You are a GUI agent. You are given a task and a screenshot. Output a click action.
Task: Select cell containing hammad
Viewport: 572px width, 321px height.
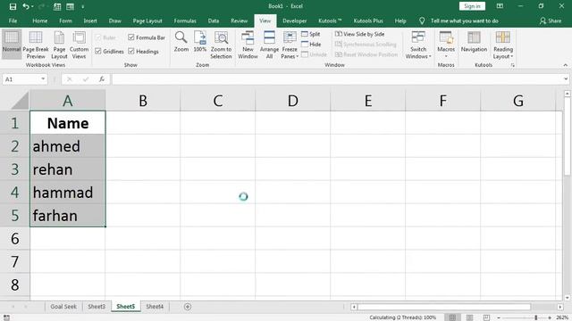(x=68, y=193)
